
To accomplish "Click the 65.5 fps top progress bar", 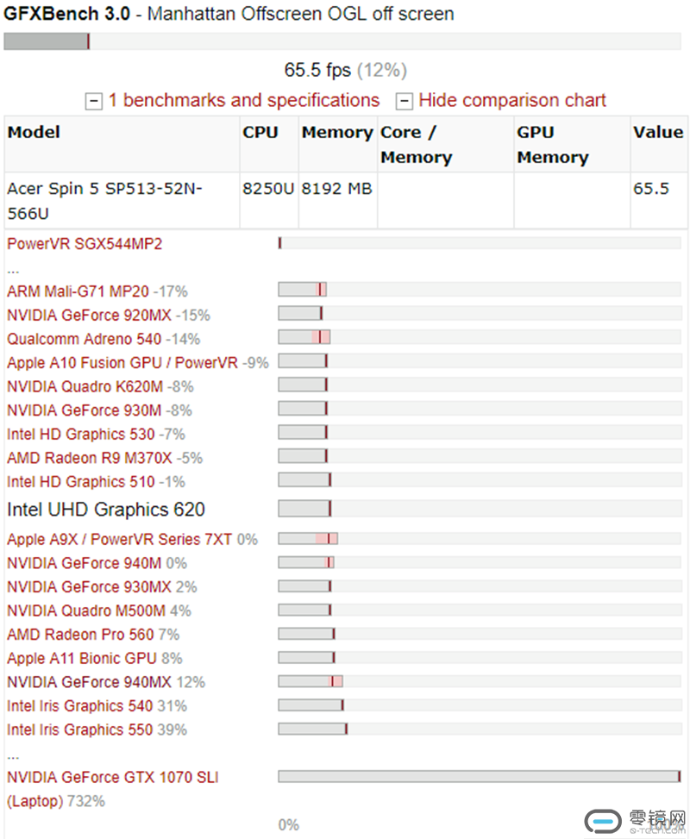I will coord(342,41).
